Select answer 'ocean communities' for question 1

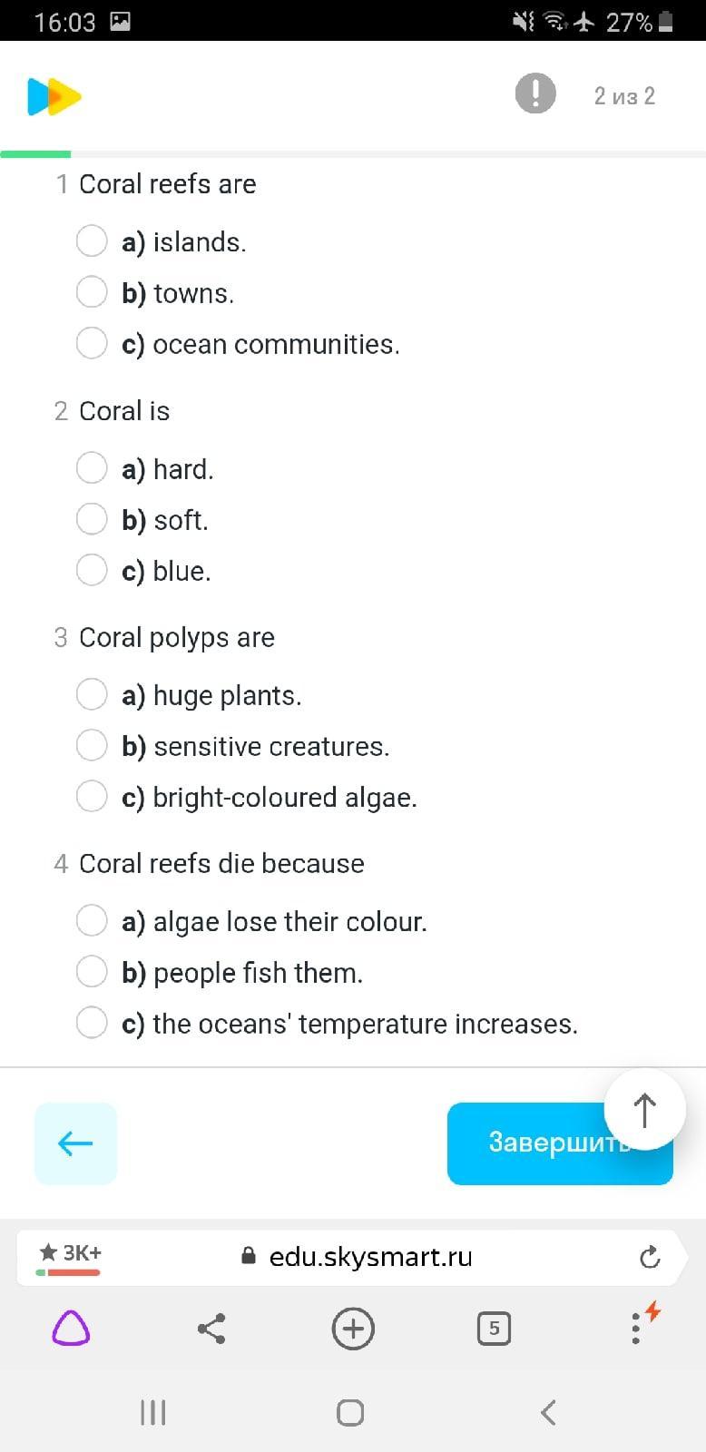[x=92, y=343]
